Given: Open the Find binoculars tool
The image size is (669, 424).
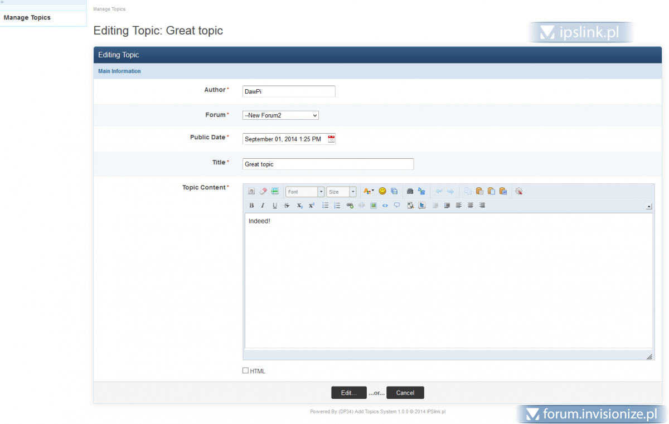Looking at the screenshot, I should coord(410,191).
